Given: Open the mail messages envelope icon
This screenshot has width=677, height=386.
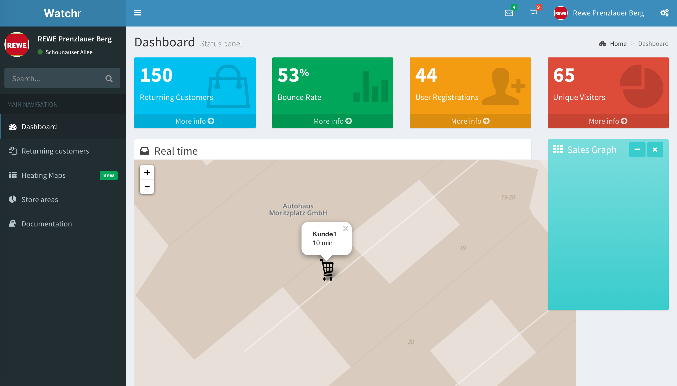Looking at the screenshot, I should tap(509, 13).
